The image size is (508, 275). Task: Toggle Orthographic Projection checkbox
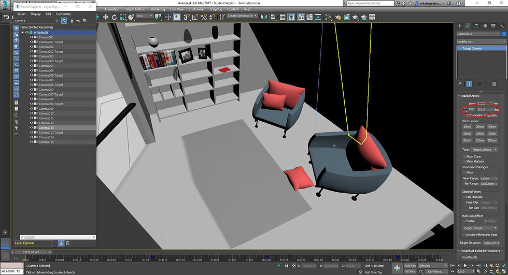click(464, 115)
